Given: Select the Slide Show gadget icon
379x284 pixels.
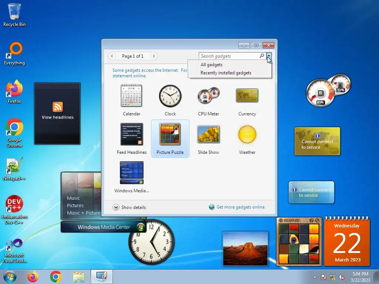Looking at the screenshot, I should coord(209,134).
